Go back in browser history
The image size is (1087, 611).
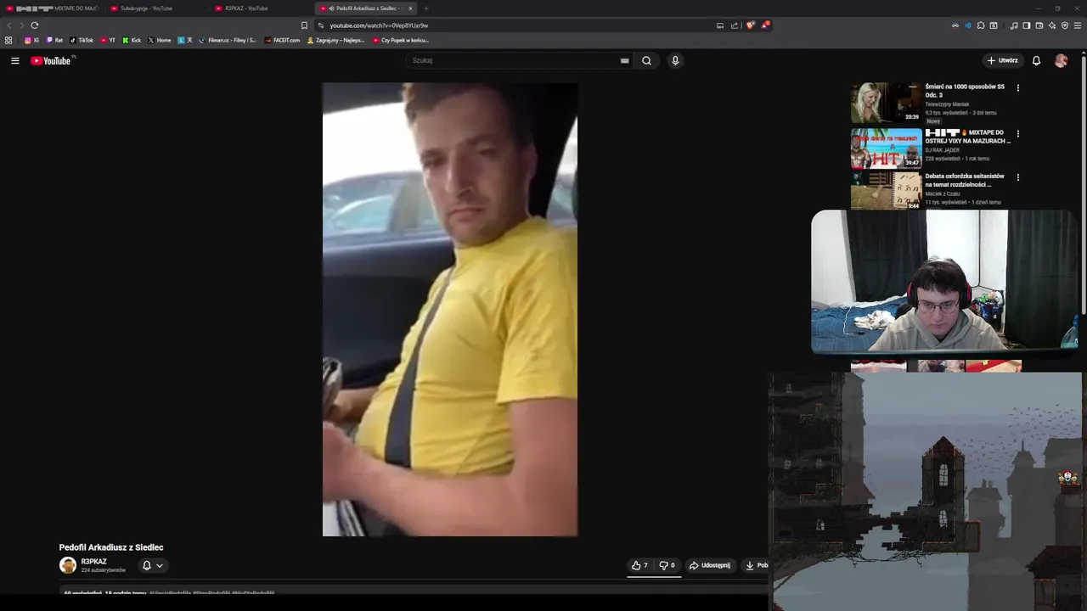pyautogui.click(x=9, y=25)
